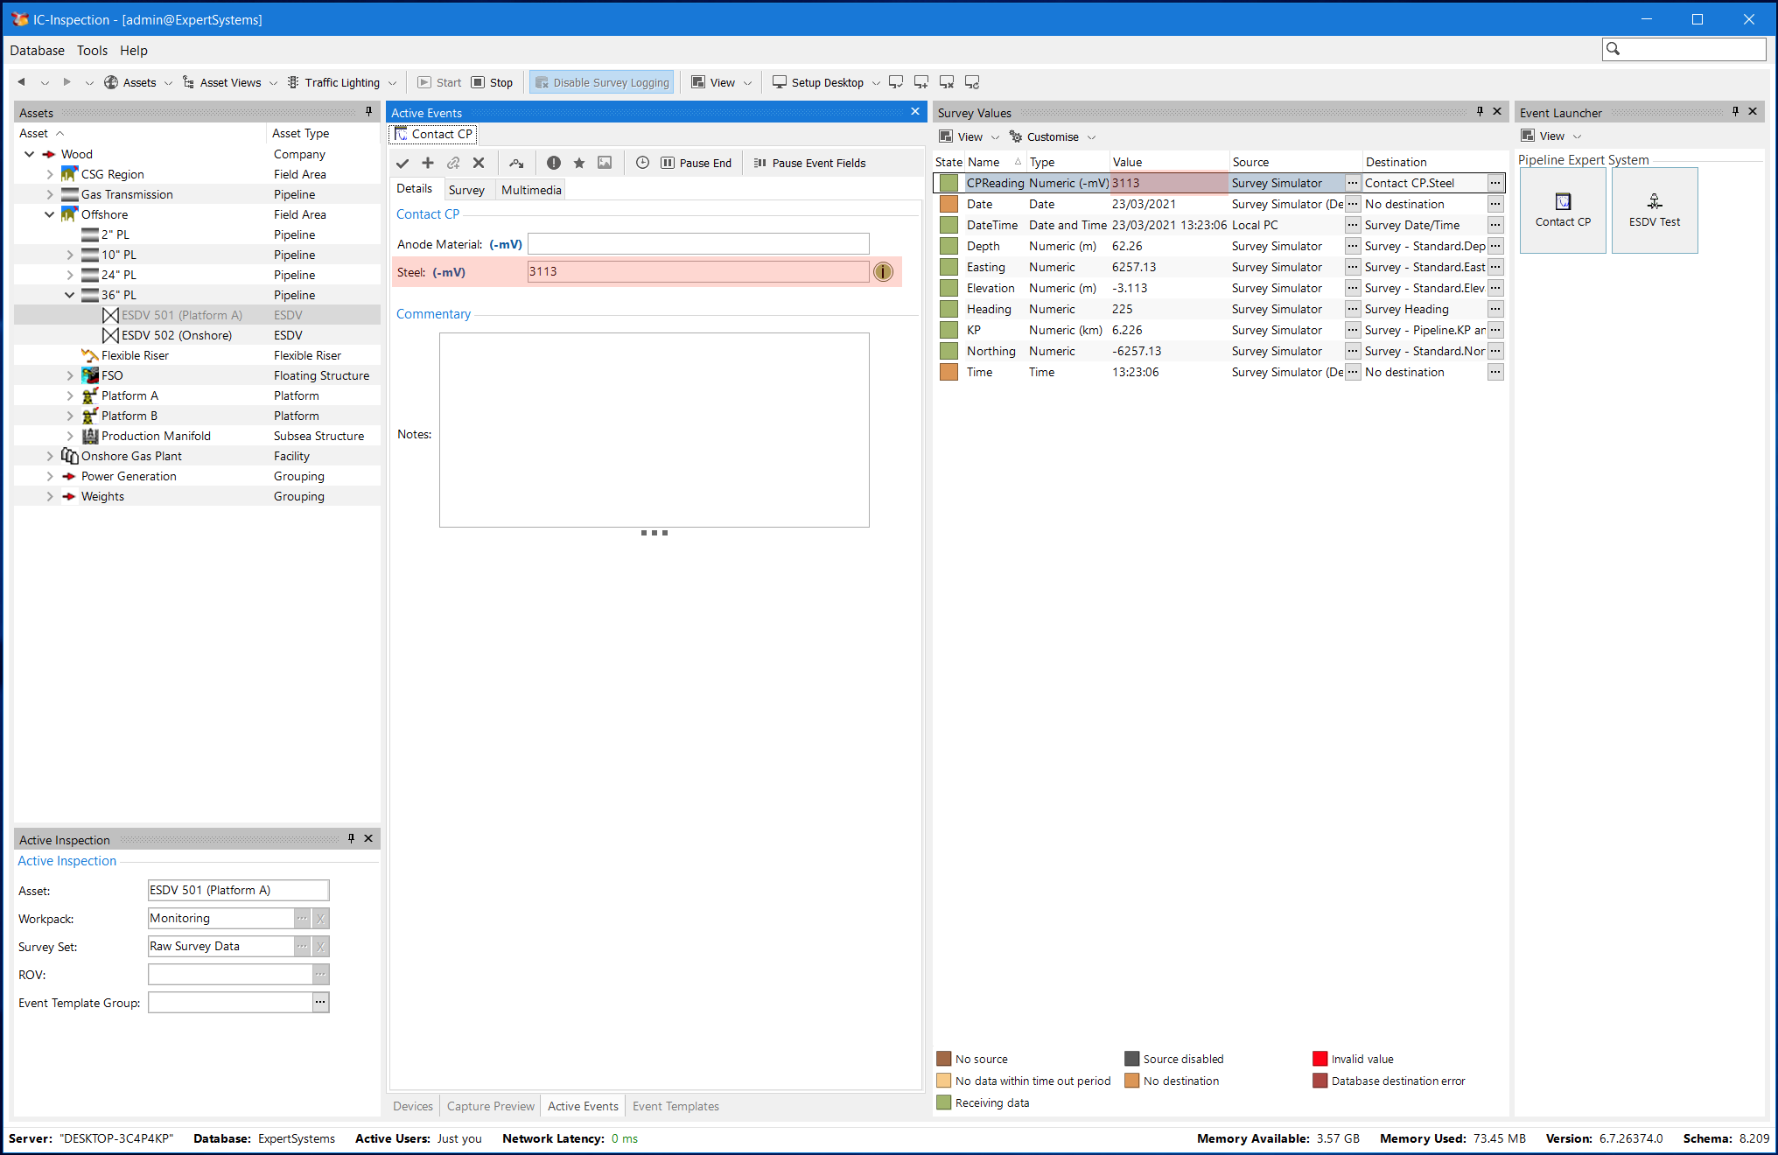The image size is (1778, 1155).
Task: Switch to the Multimedia tab
Action: click(x=531, y=190)
